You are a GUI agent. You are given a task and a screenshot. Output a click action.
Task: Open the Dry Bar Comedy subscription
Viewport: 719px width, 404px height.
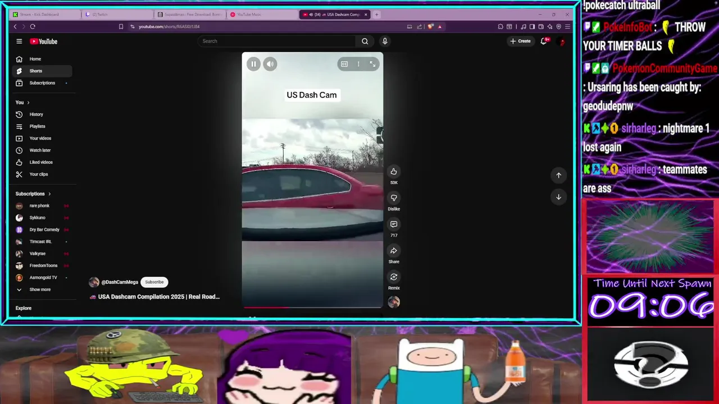tap(42, 229)
